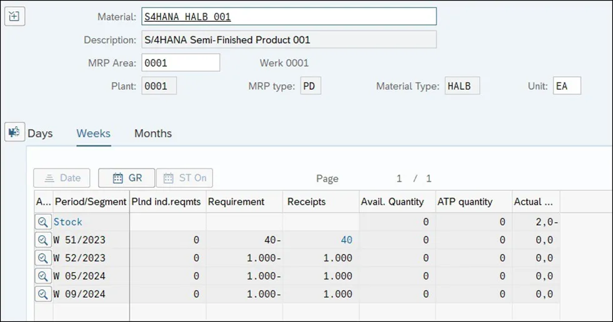Switch to the Days tab
This screenshot has width=613, height=322.
[40, 134]
